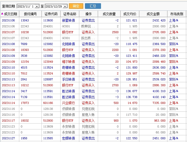Screen dimensions: 187x142
Task: Sort by 成交日期 column header
Action: pos(11,14)
